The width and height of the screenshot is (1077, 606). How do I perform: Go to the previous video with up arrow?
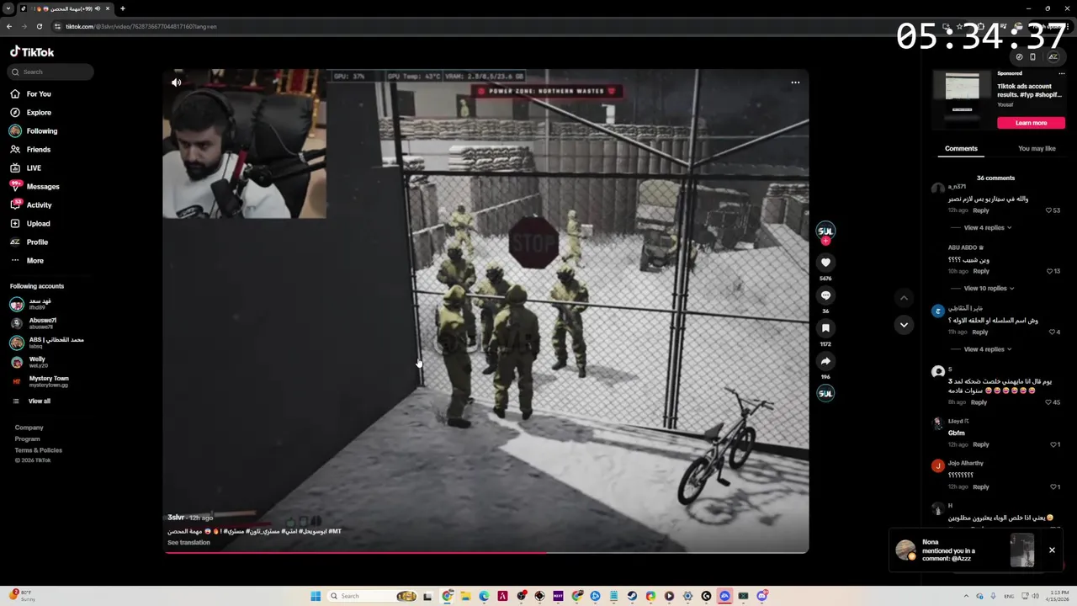[x=904, y=297]
